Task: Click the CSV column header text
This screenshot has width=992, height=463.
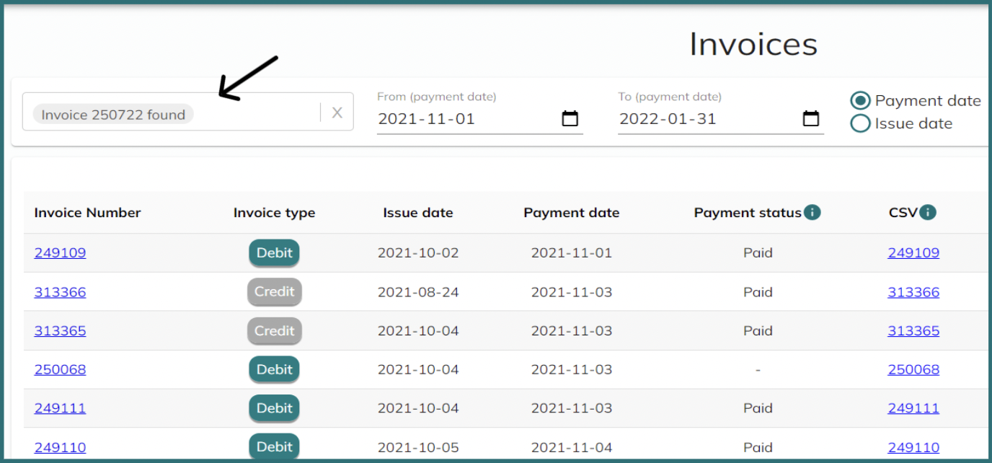Action: pos(903,213)
